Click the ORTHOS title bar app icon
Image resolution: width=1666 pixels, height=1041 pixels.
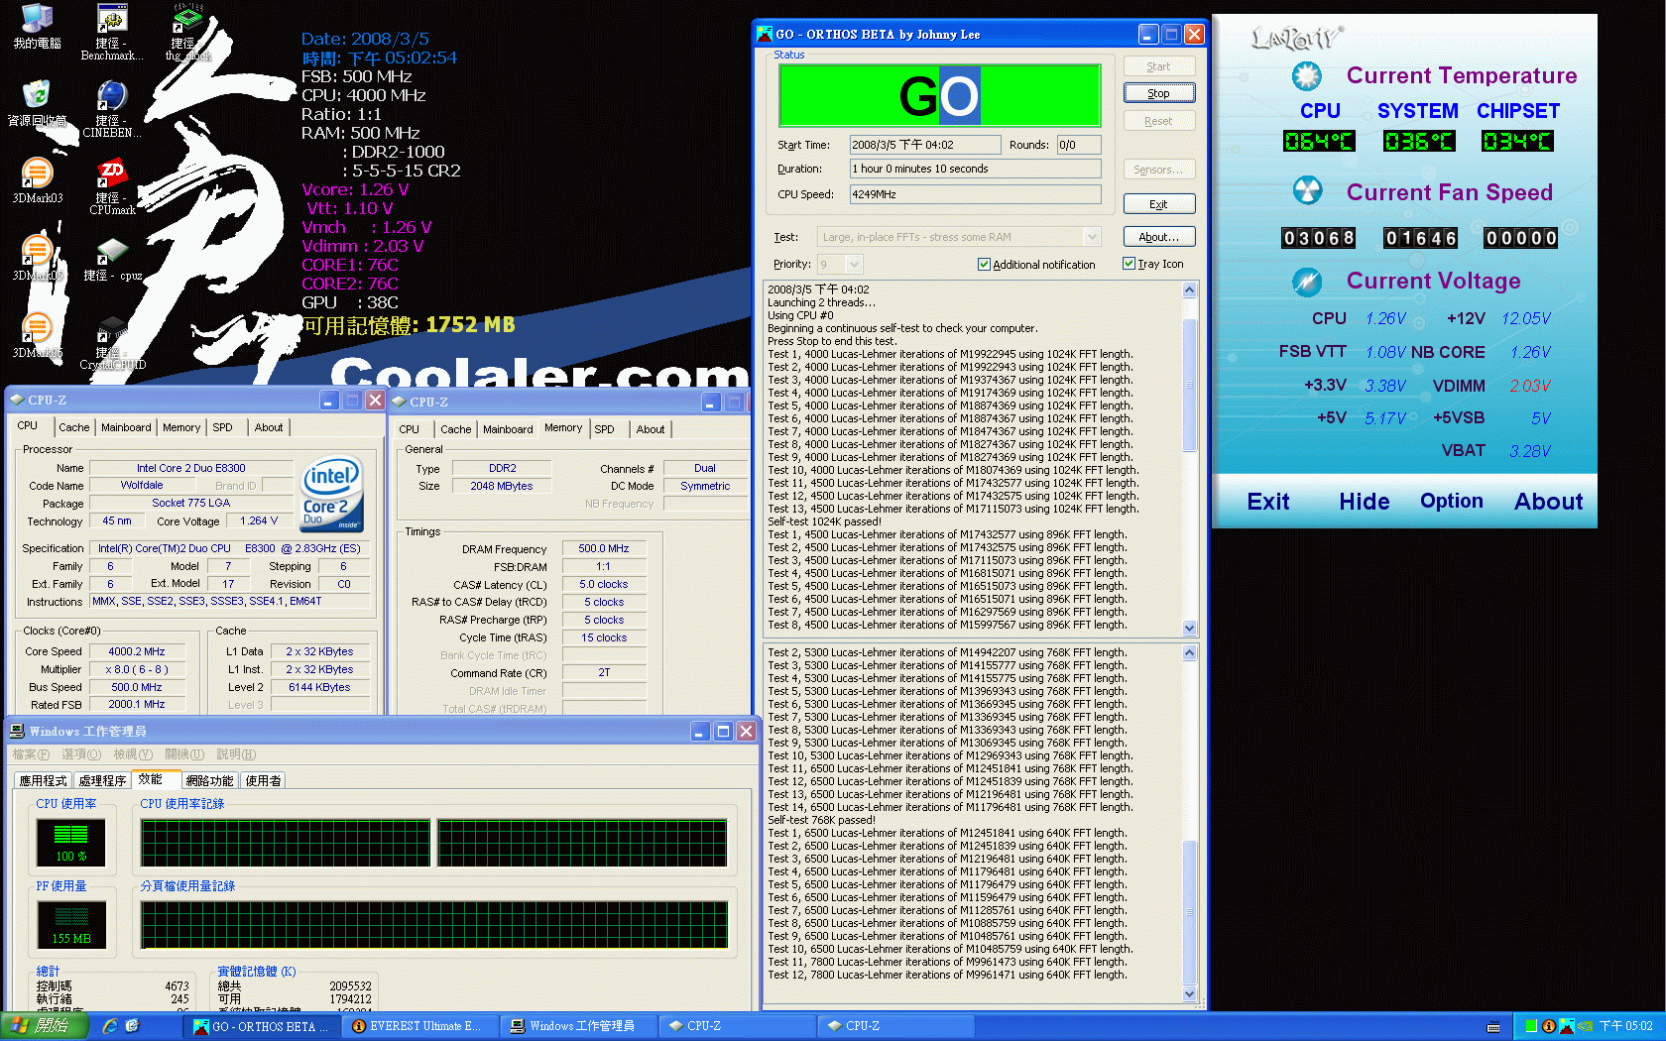[765, 34]
